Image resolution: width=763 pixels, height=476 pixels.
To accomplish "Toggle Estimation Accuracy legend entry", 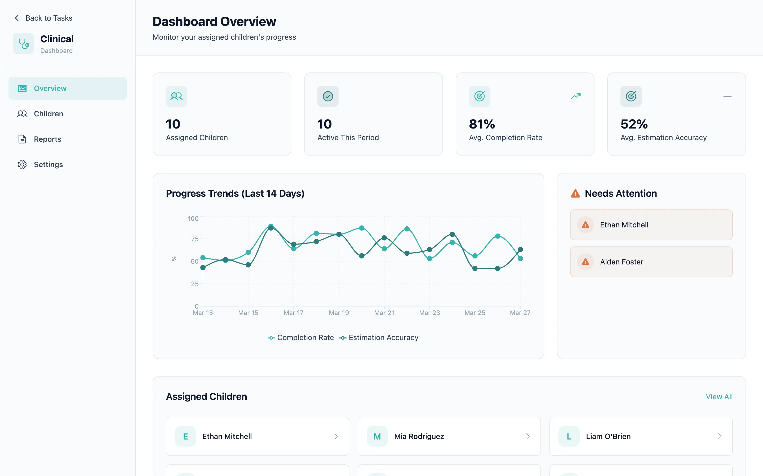I will (x=379, y=338).
